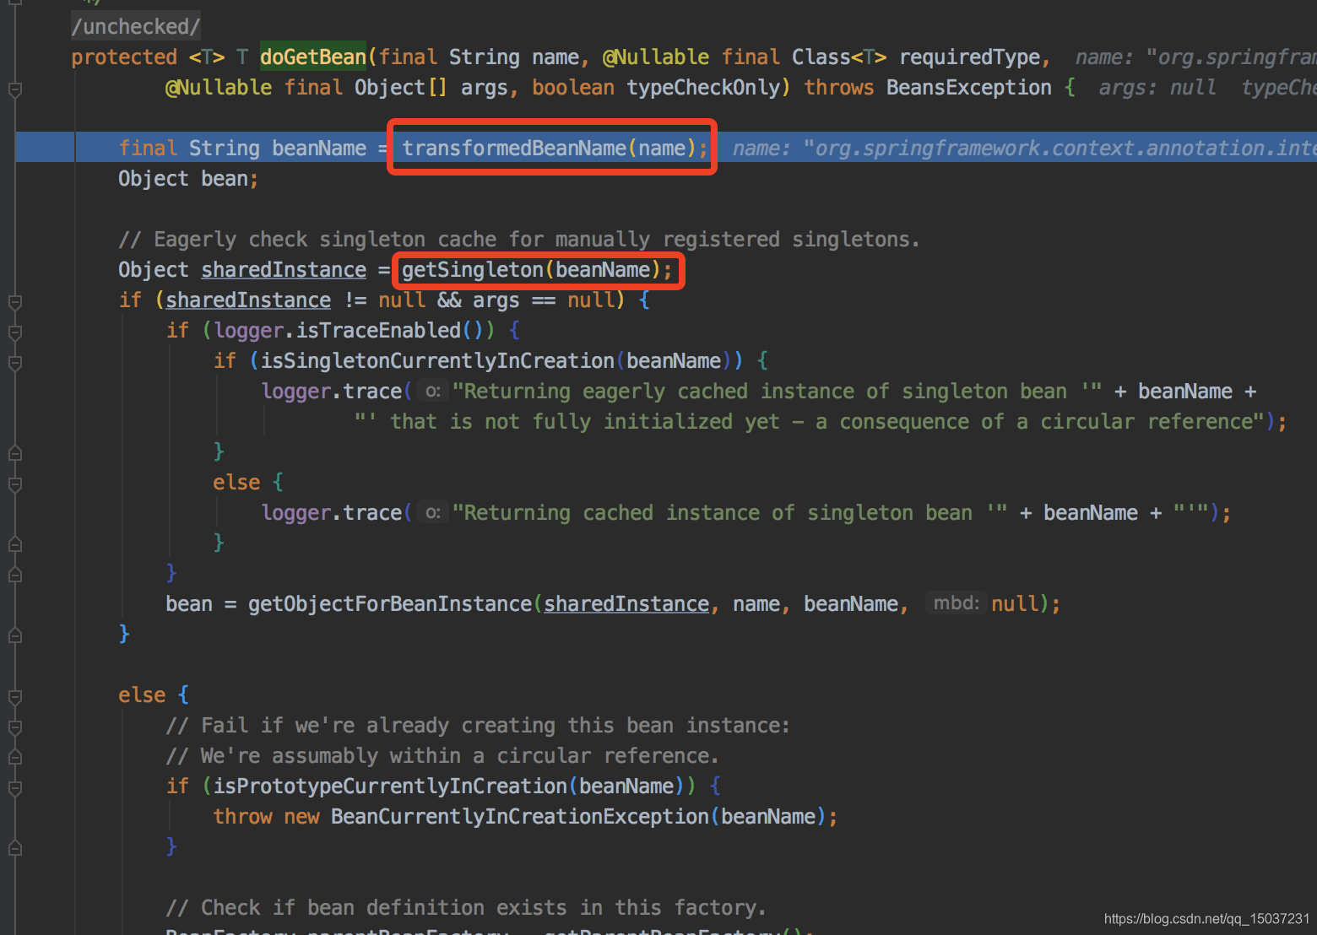The height and width of the screenshot is (935, 1317).
Task: Click 'beanName' in the 'final String beanName' declaration
Action: [x=319, y=149]
